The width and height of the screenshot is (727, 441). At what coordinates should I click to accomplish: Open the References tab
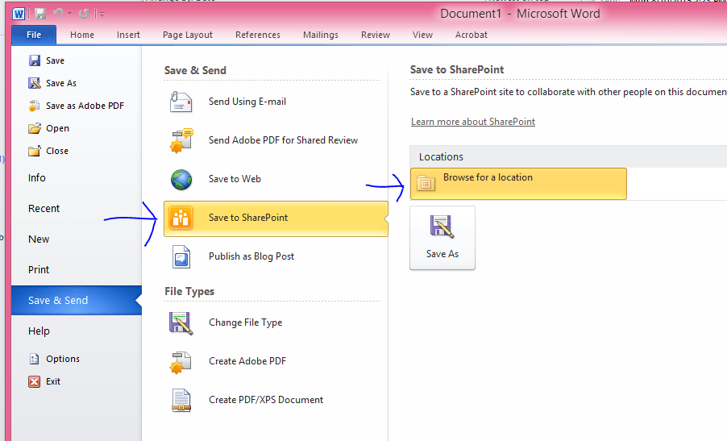point(258,35)
